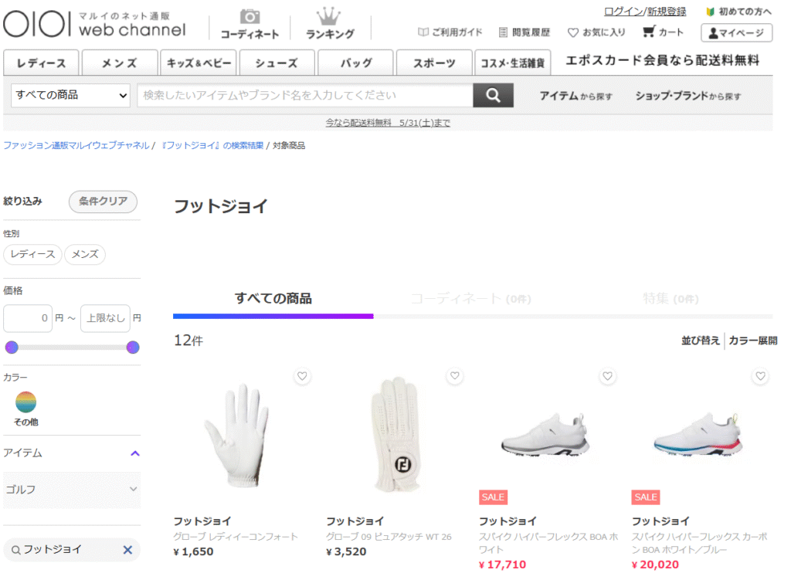Click the maximum price slider handle
The width and height of the screenshot is (791, 580).
click(133, 347)
